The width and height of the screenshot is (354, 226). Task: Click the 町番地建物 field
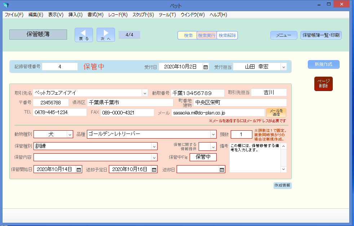pyautogui.click(x=240, y=103)
